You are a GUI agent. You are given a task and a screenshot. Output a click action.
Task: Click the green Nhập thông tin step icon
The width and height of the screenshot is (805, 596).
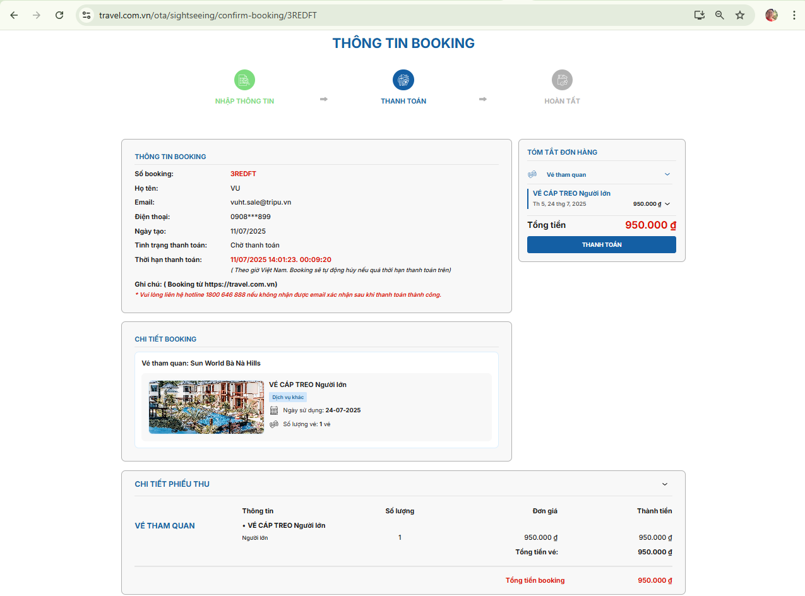(x=244, y=80)
